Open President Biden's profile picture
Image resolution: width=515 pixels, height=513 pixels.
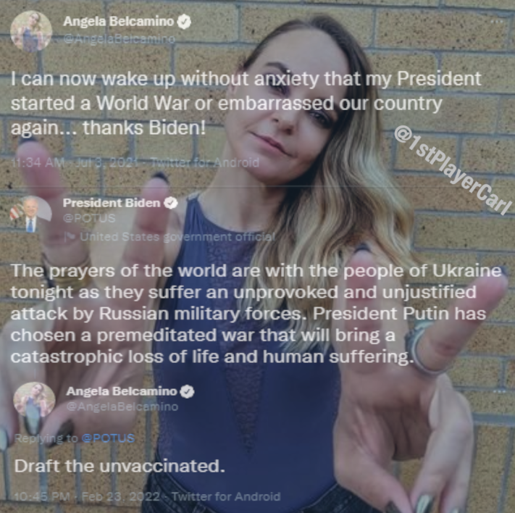click(31, 214)
